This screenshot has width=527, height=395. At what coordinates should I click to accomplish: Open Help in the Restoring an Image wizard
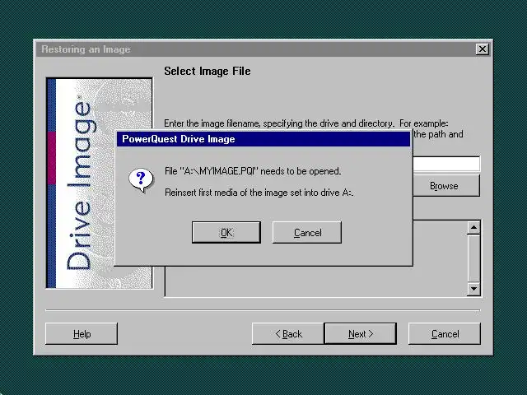(x=82, y=334)
